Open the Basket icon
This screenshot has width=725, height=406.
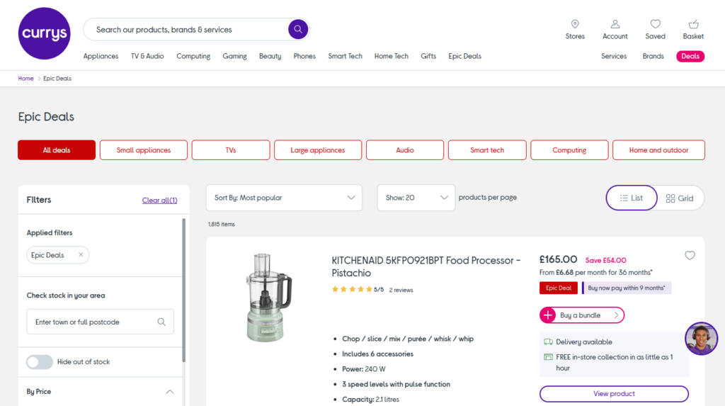(x=693, y=24)
